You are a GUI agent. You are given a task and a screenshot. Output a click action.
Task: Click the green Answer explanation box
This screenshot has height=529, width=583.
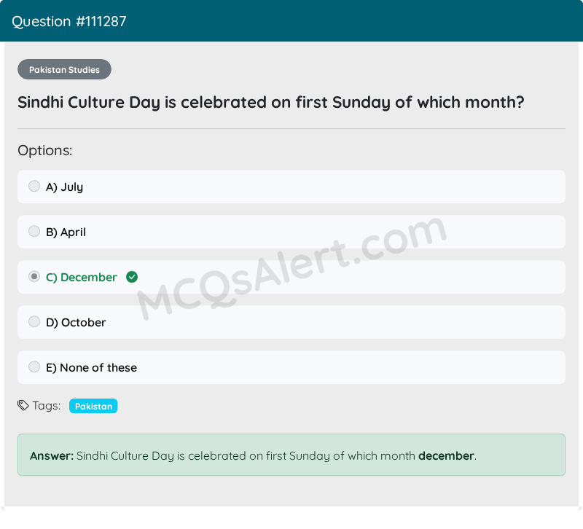(291, 455)
